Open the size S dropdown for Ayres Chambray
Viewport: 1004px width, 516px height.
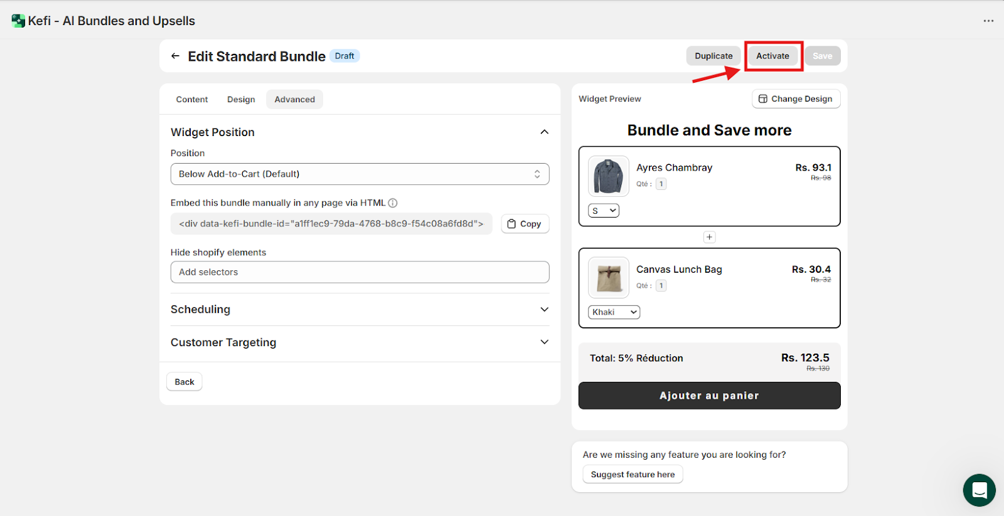tap(604, 211)
